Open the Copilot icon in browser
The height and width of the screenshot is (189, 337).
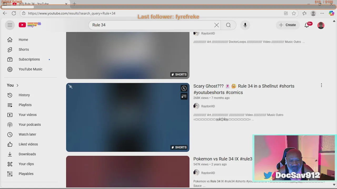tap(331, 13)
